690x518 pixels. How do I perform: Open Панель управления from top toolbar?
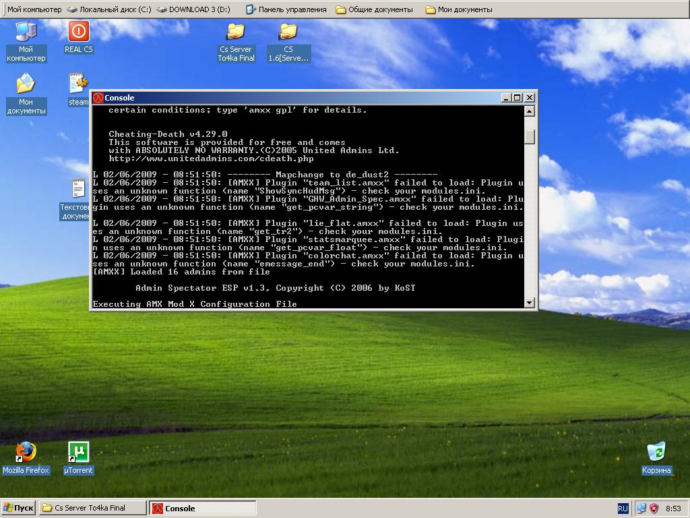point(286,9)
